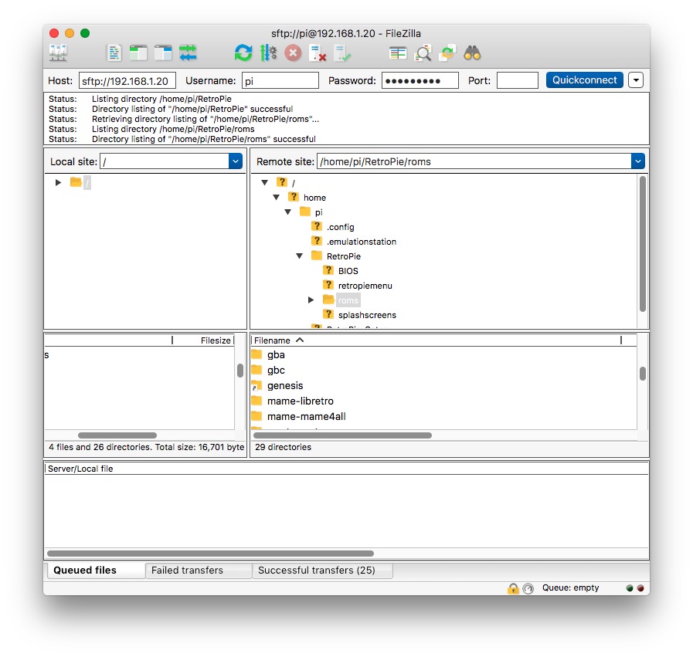693x657 pixels.
Task: Switch to the Queued files tab
Action: coord(97,571)
